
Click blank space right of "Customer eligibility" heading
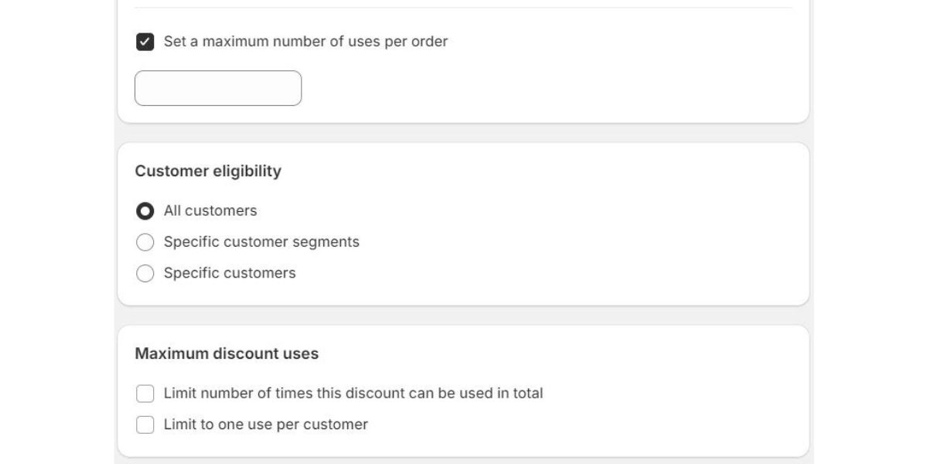[541, 171]
